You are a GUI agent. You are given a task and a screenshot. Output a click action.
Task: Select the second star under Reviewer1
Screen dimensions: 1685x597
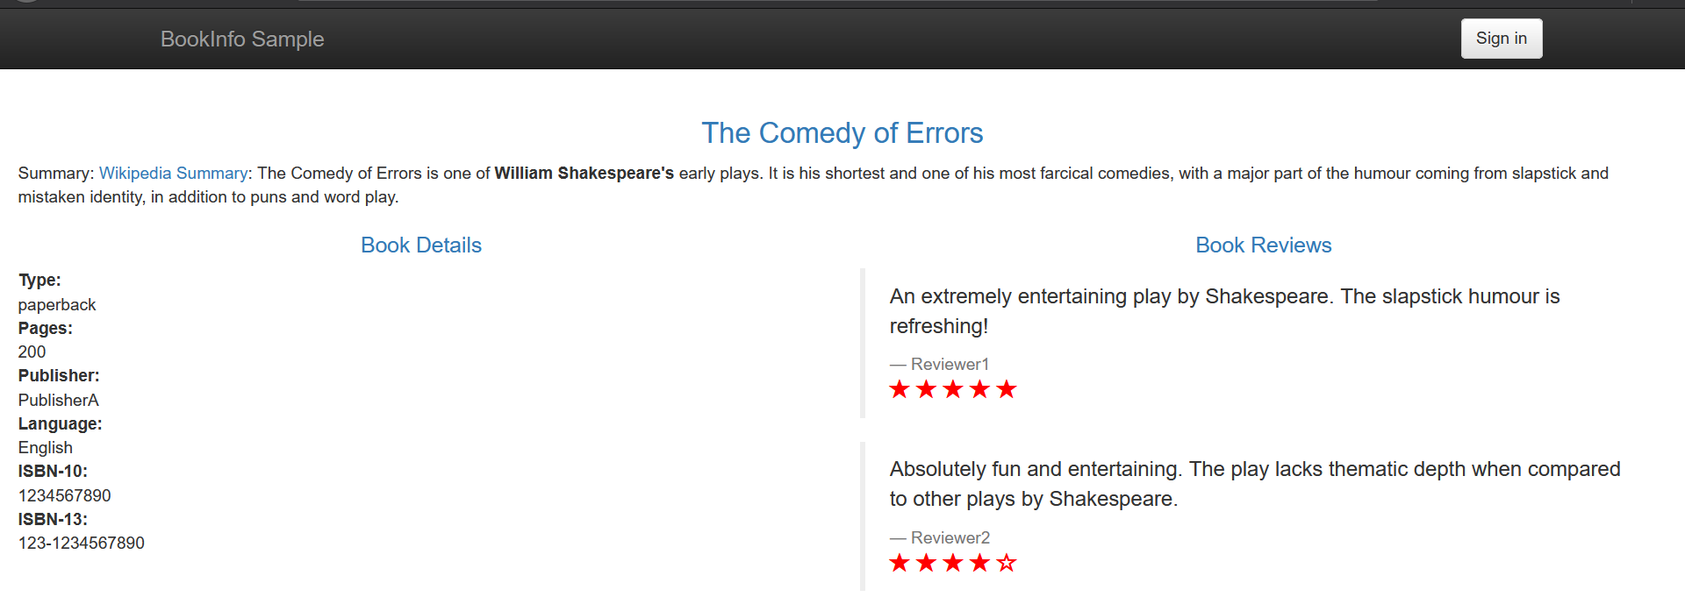click(926, 389)
